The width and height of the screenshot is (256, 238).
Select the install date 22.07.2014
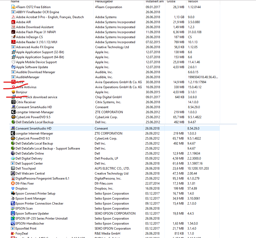(152, 184)
